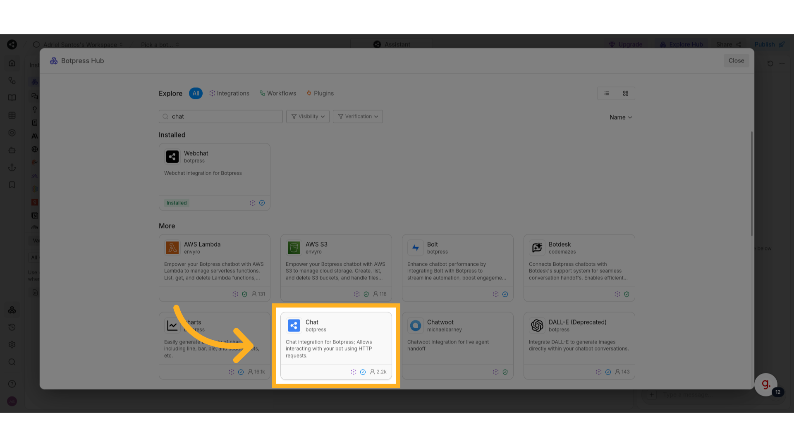Open the agents bot sidebar icon

pyautogui.click(x=12, y=150)
